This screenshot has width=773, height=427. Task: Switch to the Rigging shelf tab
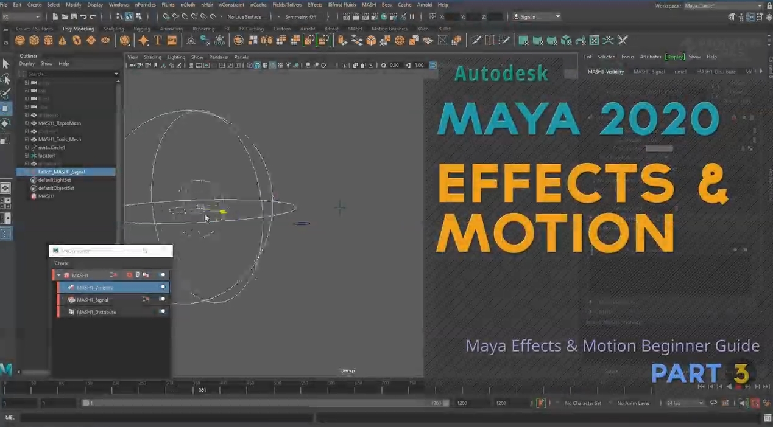tap(141, 29)
